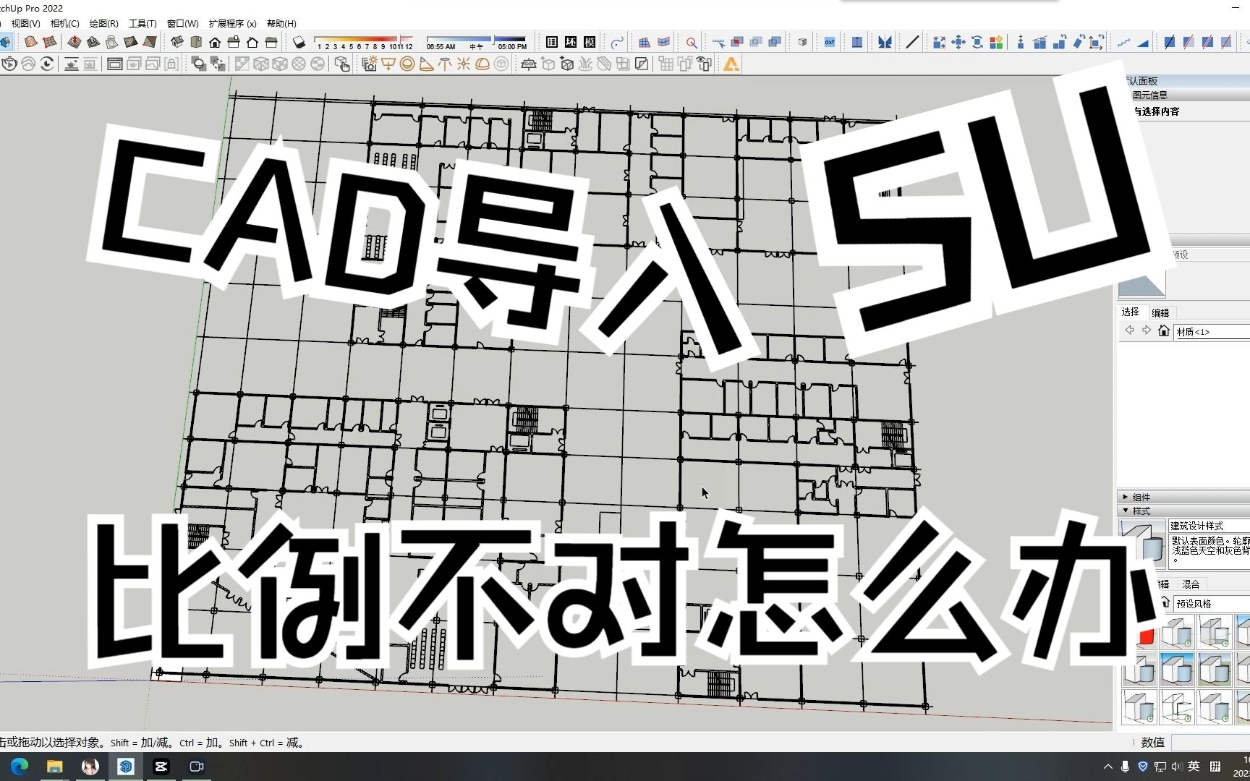This screenshot has height=781, width=1250.
Task: Click the orange warning triangle icon
Action: (731, 64)
